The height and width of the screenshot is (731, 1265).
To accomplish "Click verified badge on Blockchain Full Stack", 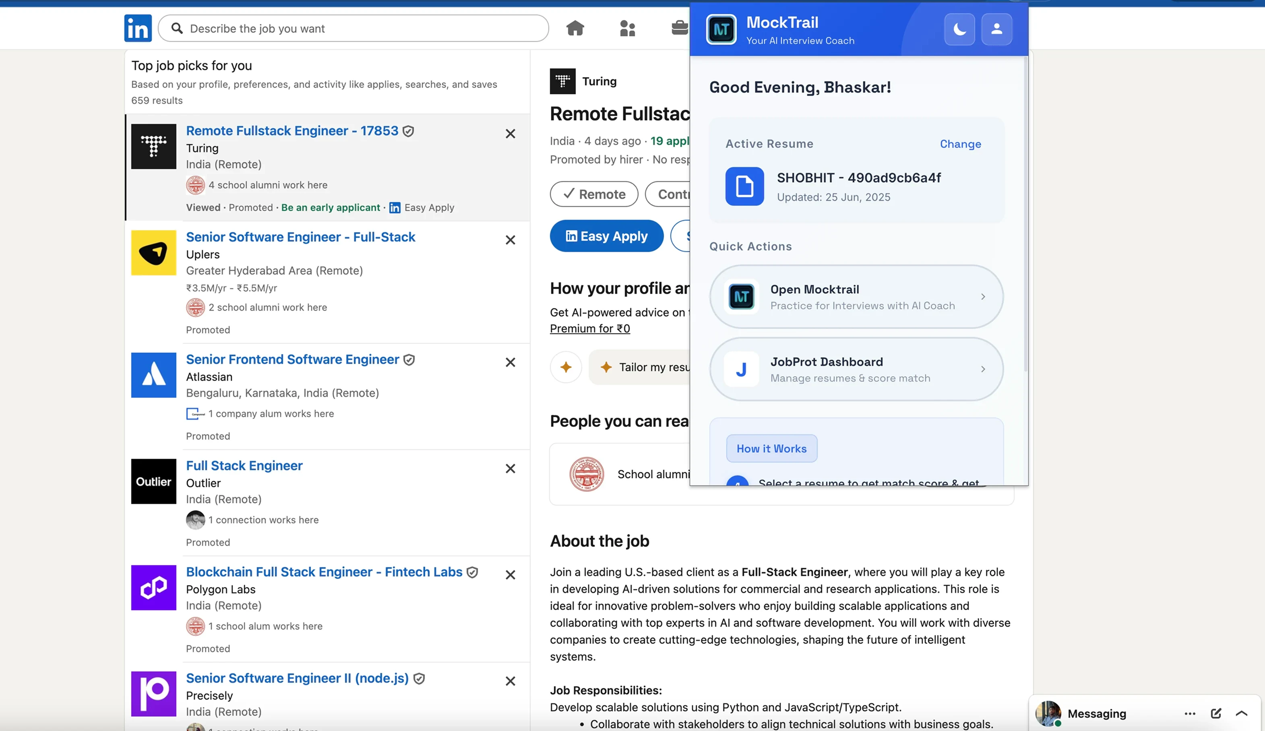I will (472, 573).
